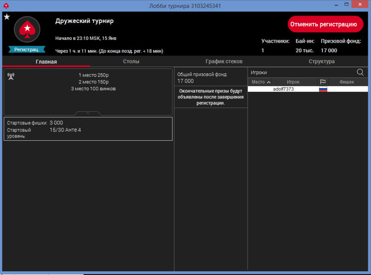Screen dimensions: 371x275
Task: Click the broadcast antenna icon
Action: coord(11,76)
